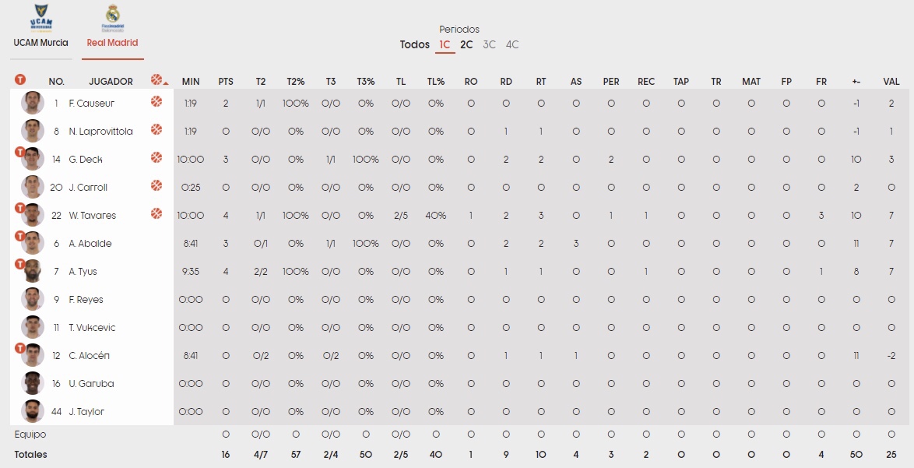Click basketball icon beside W. Tavares
The image size is (914, 468).
tap(156, 213)
